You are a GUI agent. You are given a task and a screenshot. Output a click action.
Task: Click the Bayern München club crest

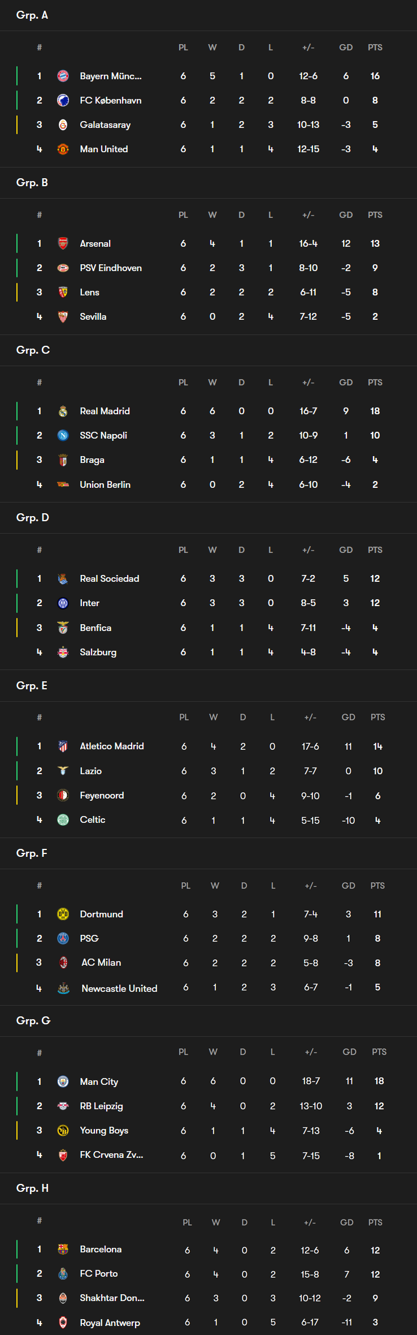click(x=63, y=76)
